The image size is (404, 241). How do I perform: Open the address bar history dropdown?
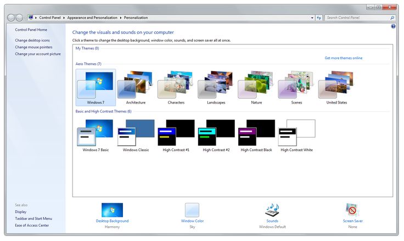[x=312, y=18]
